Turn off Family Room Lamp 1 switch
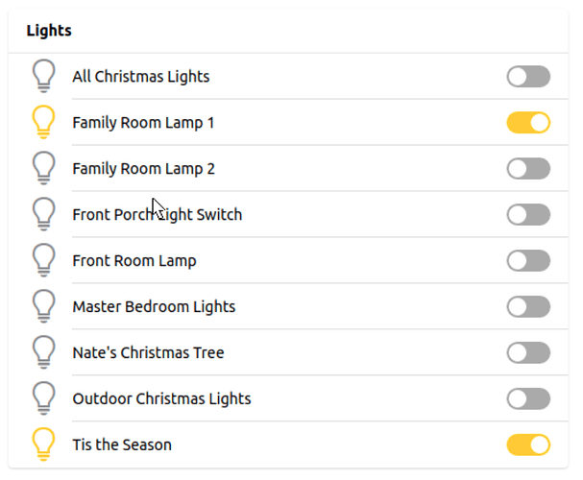 [528, 123]
